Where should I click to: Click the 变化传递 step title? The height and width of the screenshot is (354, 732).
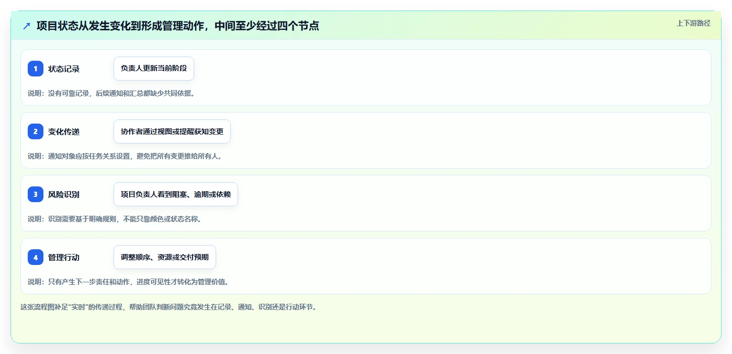[x=64, y=131]
